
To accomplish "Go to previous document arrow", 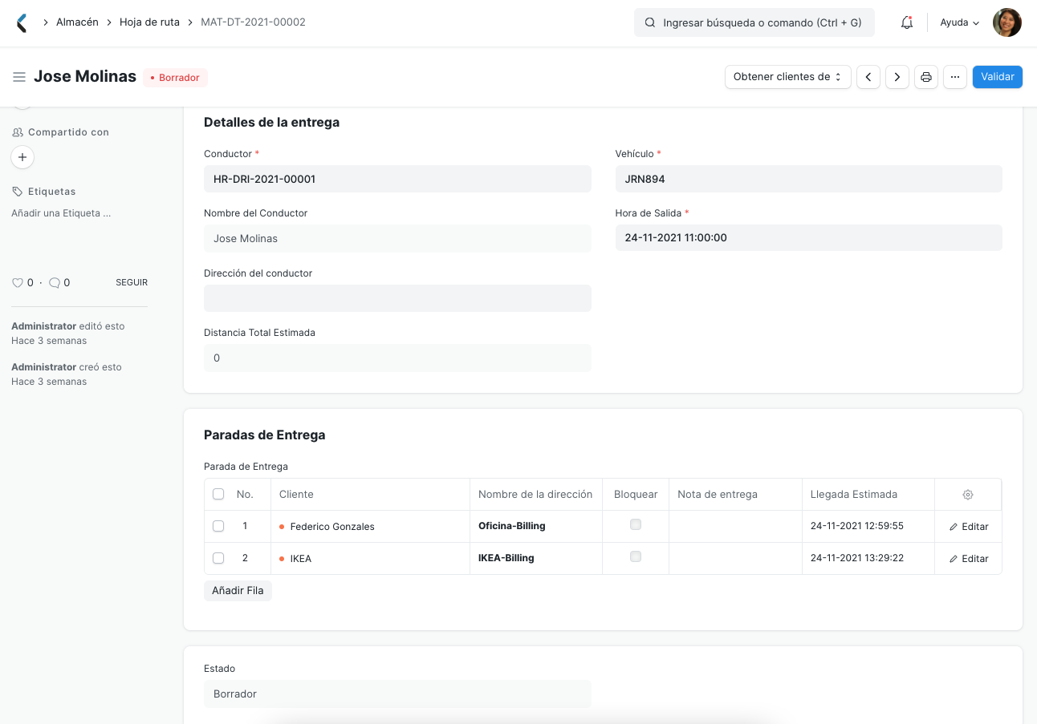I will [868, 77].
